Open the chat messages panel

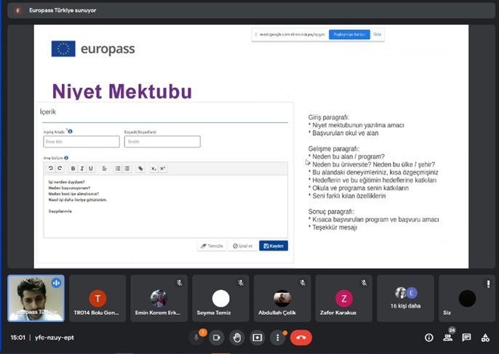point(466,337)
